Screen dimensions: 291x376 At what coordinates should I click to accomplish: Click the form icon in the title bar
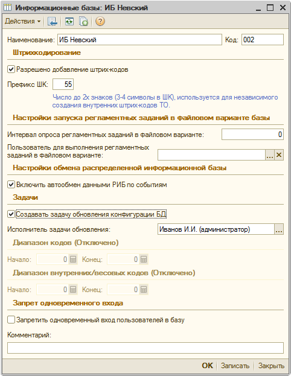[7, 8]
